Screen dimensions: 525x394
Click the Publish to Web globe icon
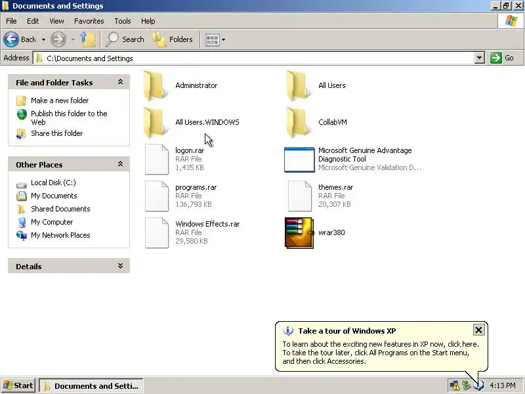coord(22,114)
